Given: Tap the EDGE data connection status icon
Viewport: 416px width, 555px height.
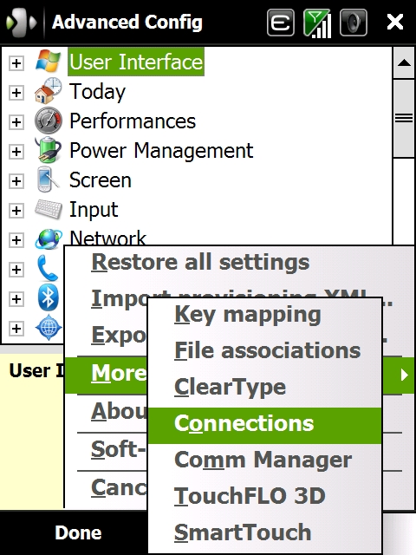Looking at the screenshot, I should [281, 23].
